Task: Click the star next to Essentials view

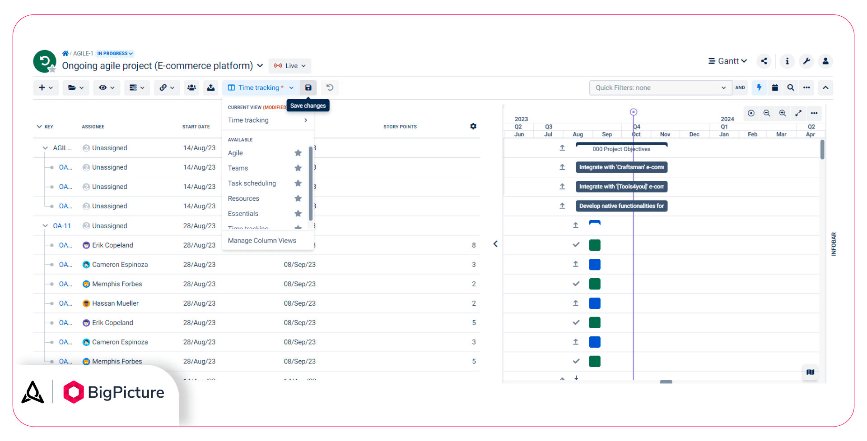Action: pos(298,213)
